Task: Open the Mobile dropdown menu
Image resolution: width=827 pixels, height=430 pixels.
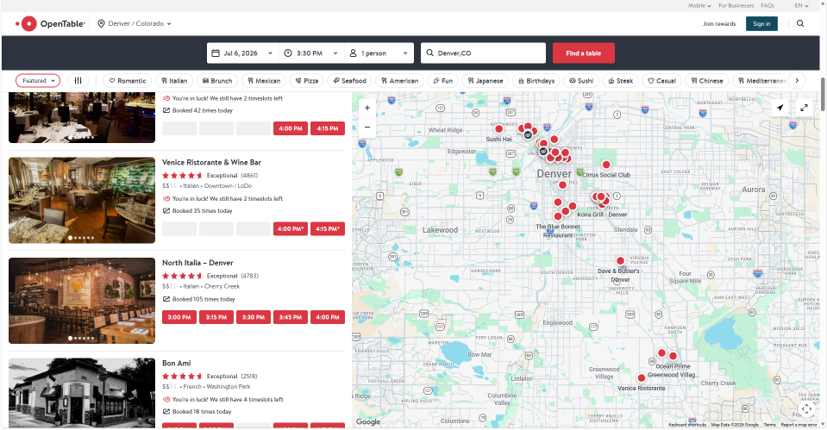Action: [x=699, y=6]
